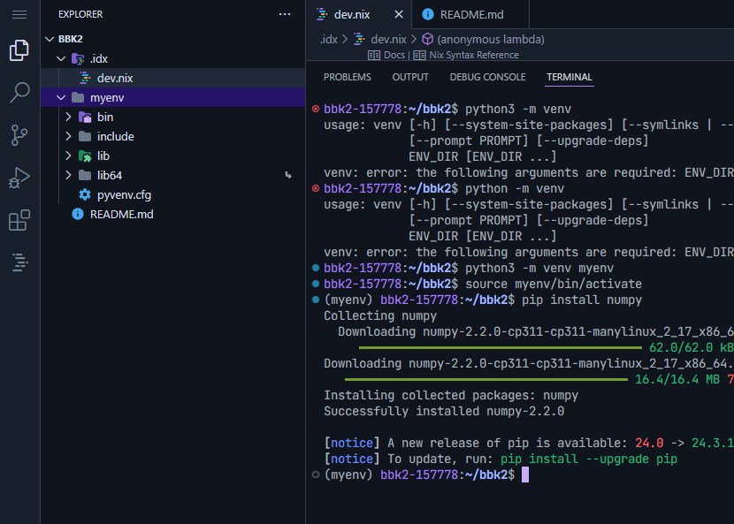Open the PROBLEMS panel tab
Image resolution: width=734 pixels, height=524 pixels.
tap(348, 77)
